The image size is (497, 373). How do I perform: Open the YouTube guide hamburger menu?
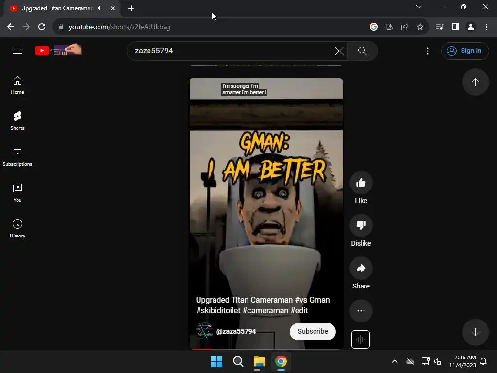coord(17,51)
